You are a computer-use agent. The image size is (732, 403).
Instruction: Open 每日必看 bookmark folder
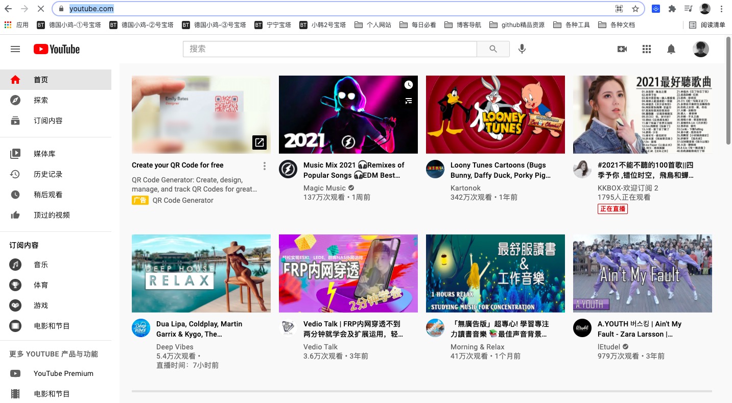[x=418, y=25]
